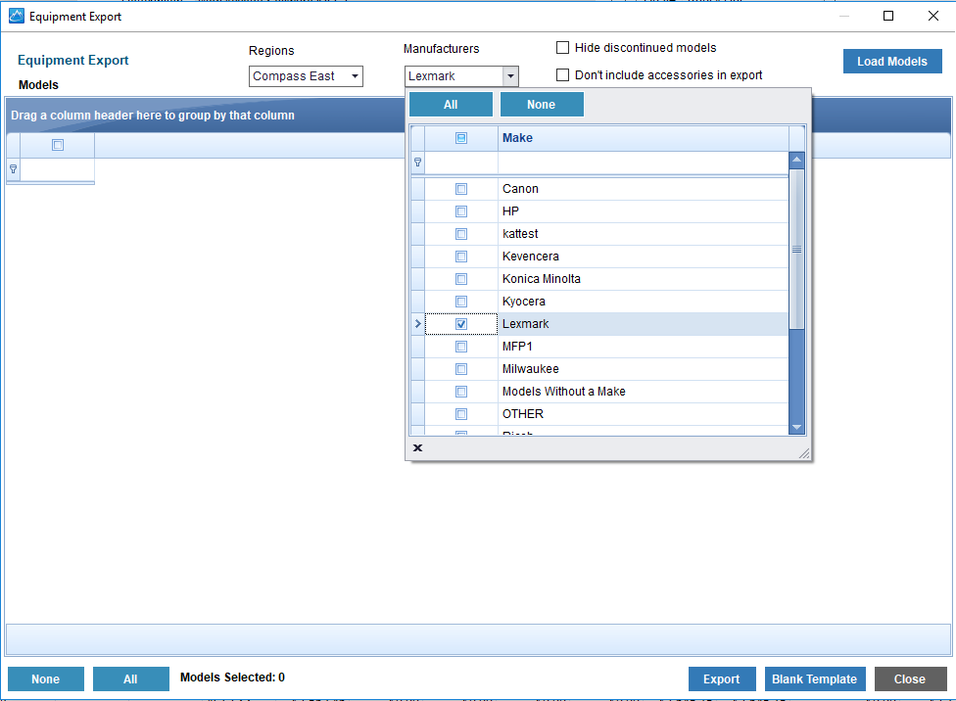Select the MFP1 row text
The height and width of the screenshot is (701, 956).
click(517, 347)
